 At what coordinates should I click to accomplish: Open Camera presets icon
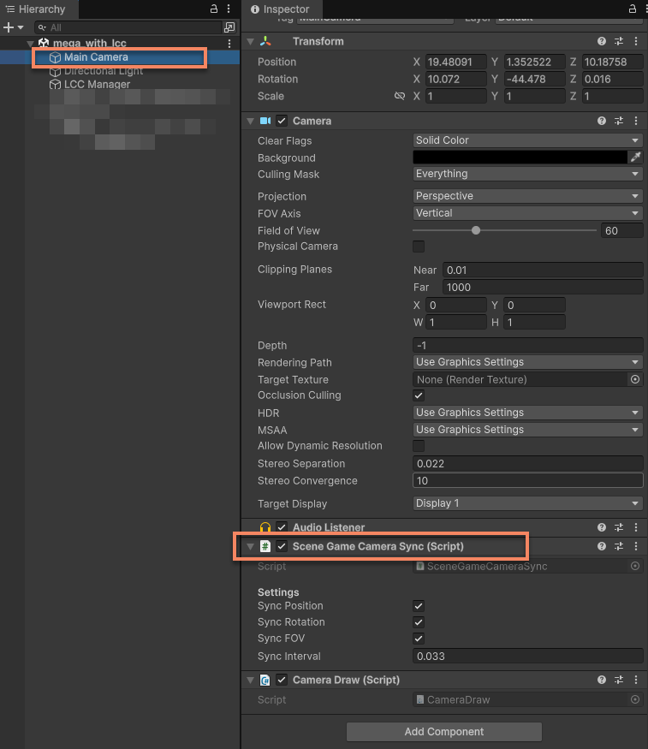[x=619, y=121]
